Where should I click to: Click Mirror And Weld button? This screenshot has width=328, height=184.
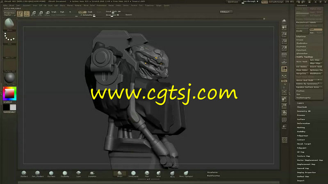309,80
